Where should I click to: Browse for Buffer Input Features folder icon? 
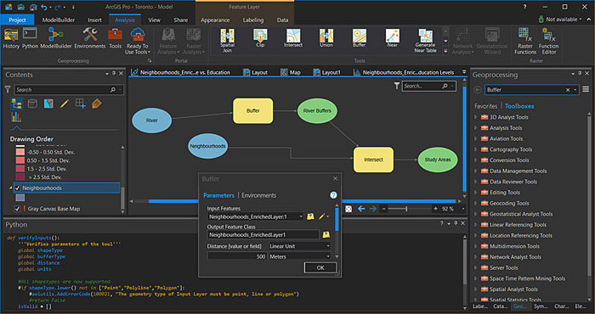[310, 216]
